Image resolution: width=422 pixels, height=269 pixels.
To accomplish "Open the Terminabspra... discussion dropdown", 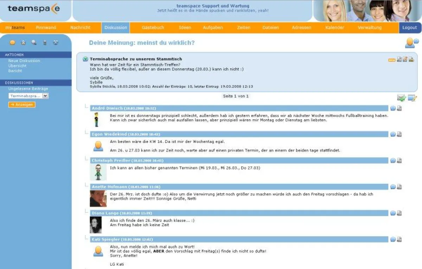I will tap(45, 96).
